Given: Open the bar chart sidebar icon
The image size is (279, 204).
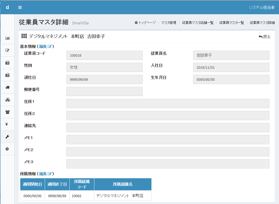Looking at the screenshot, I should pos(7,38).
